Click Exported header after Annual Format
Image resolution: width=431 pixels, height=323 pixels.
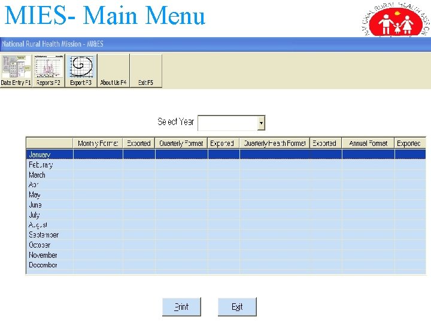pyautogui.click(x=410, y=143)
